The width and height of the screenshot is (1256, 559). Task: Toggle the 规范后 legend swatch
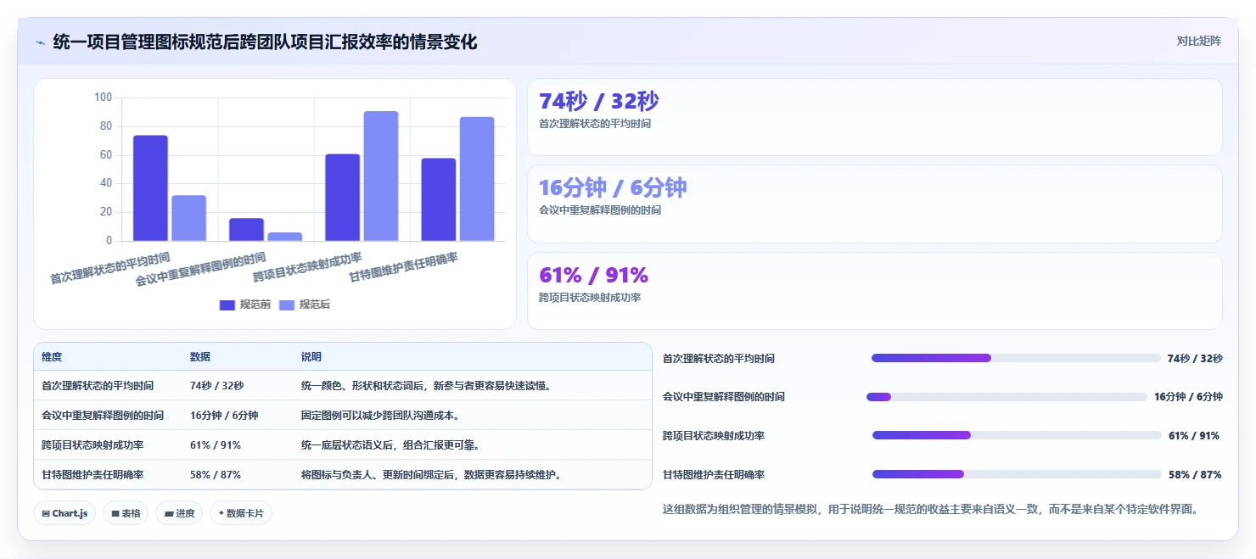(x=286, y=305)
